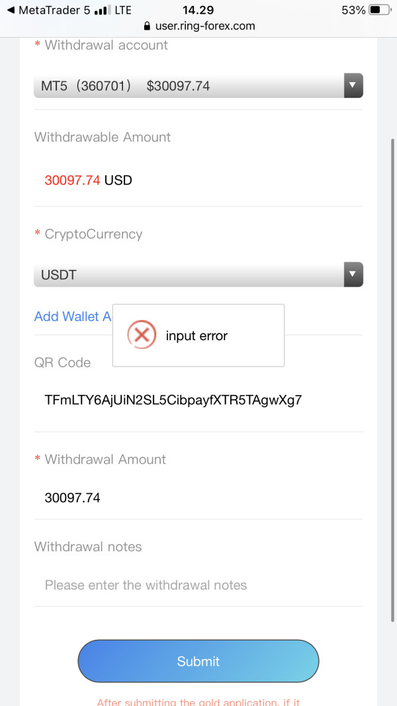Tap the QR Code label
Screen dimensions: 397x706
pos(63,363)
